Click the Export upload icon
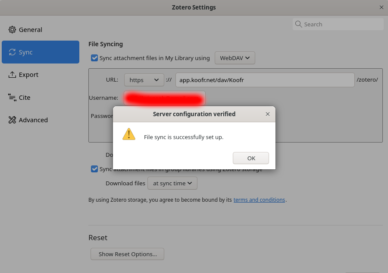 12,75
